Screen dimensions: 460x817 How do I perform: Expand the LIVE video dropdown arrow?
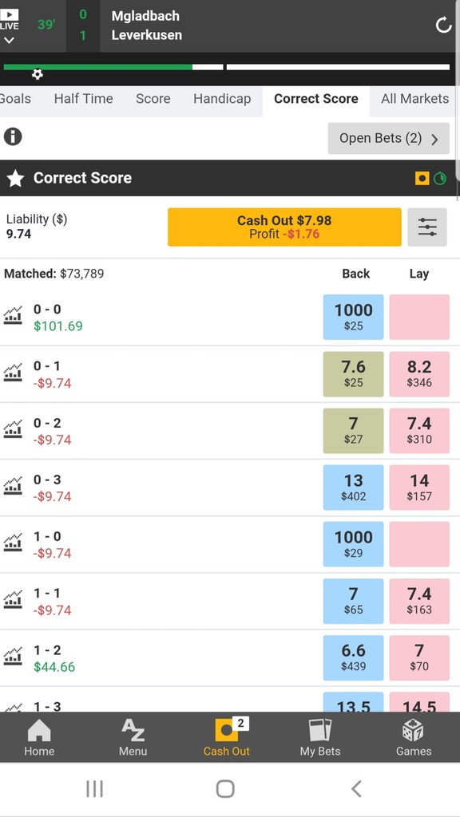point(9,41)
